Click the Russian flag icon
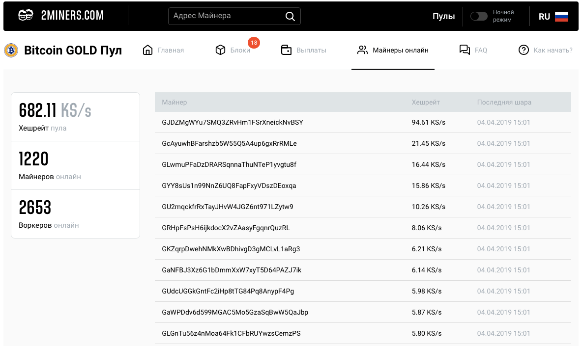Screen dimensions: 583x346 [x=561, y=16]
